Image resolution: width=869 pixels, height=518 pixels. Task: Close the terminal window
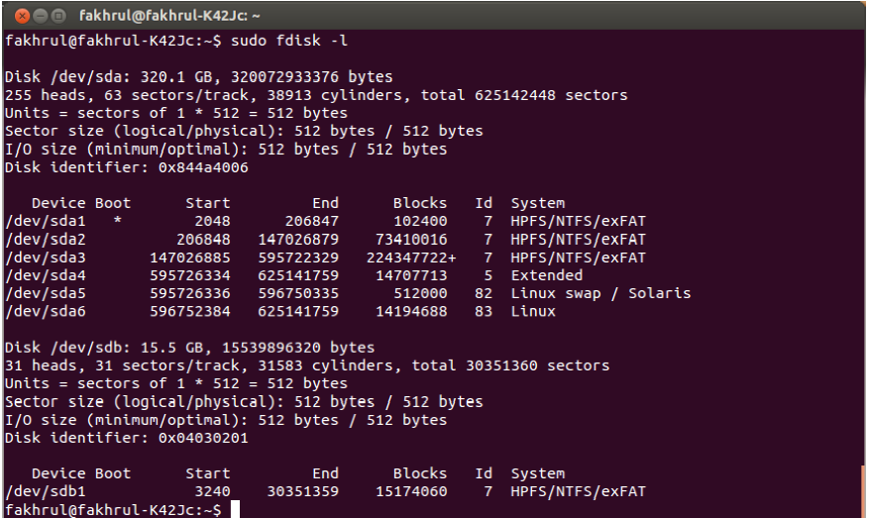click(x=18, y=16)
